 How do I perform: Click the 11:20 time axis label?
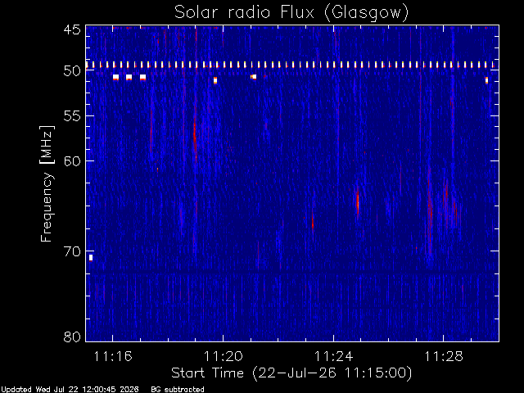(224, 356)
